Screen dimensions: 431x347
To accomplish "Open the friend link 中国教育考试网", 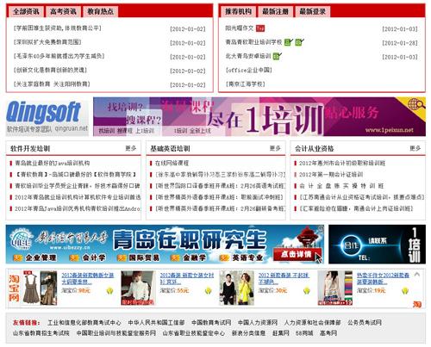I will pyautogui.click(x=211, y=323).
